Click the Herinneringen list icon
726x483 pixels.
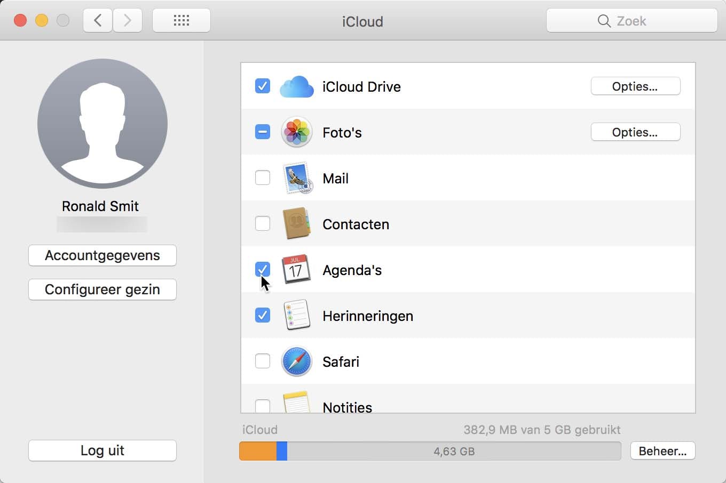(x=296, y=316)
